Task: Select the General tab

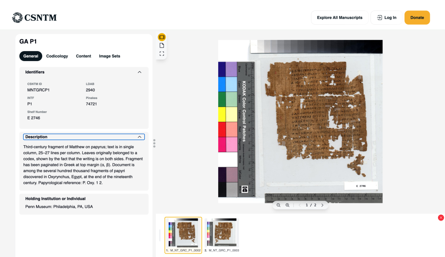Action: pyautogui.click(x=31, y=56)
